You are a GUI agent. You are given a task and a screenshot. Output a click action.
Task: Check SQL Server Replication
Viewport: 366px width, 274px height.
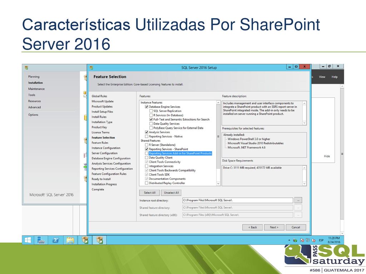[x=151, y=111]
